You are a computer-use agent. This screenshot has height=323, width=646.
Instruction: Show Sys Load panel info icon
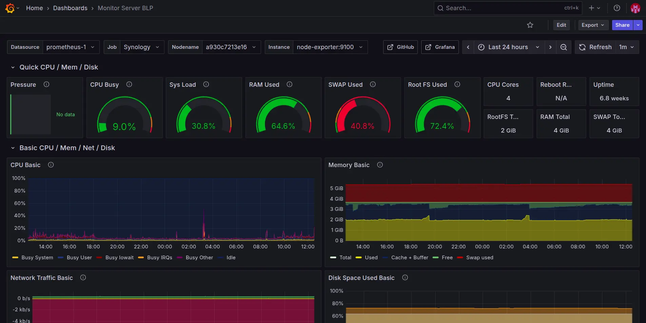[206, 84]
